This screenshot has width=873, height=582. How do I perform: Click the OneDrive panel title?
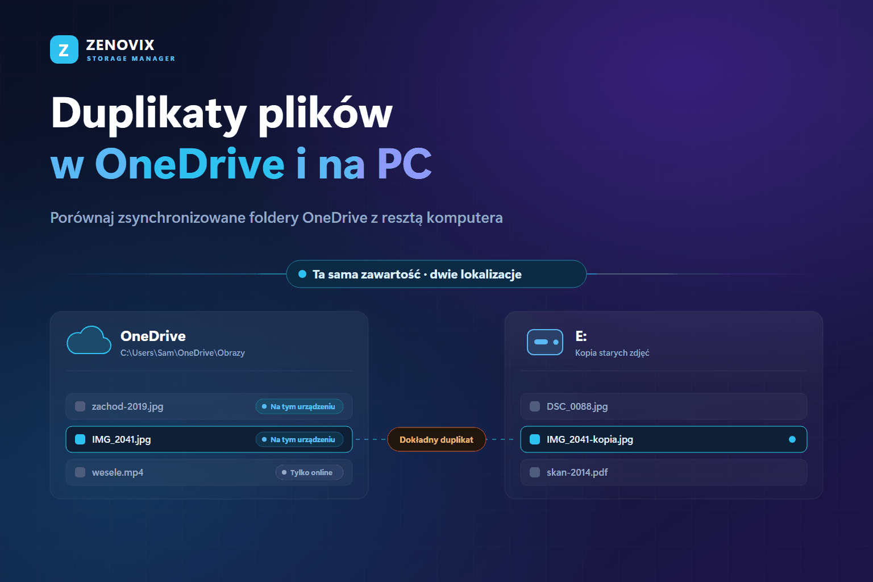coord(153,336)
